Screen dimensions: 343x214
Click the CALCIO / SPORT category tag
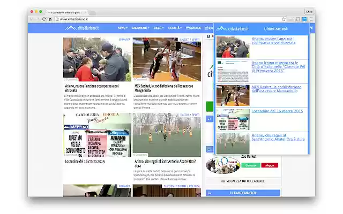(x=190, y=114)
